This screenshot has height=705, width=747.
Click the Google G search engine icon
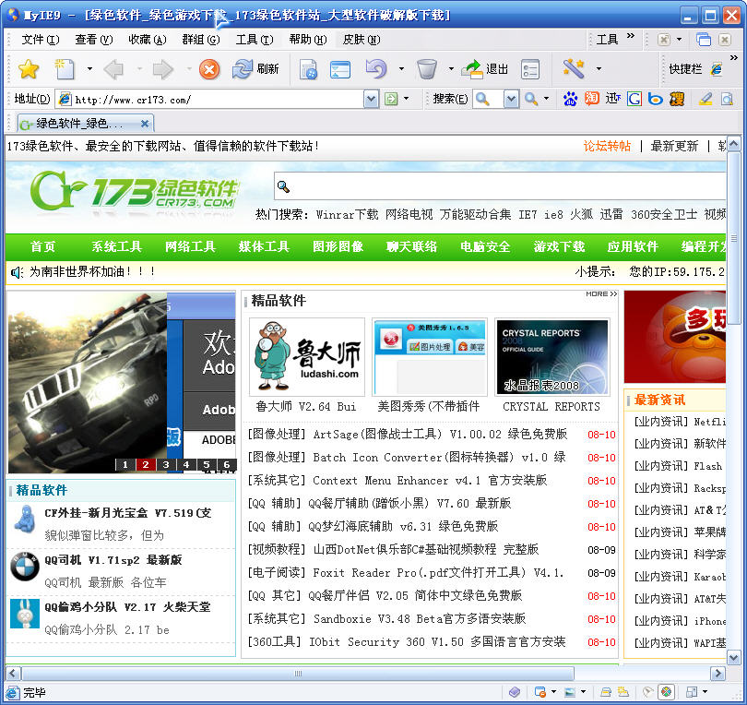[634, 99]
